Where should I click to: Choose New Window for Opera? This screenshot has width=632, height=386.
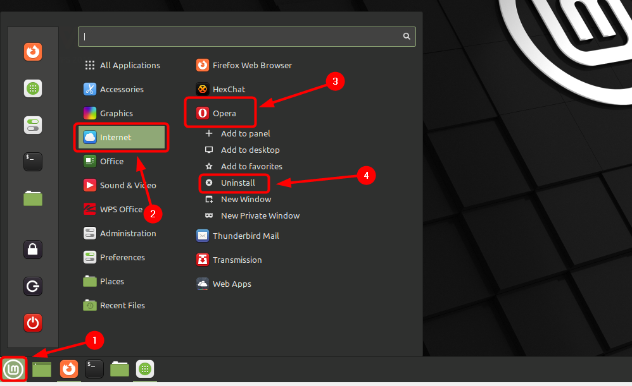238,200
